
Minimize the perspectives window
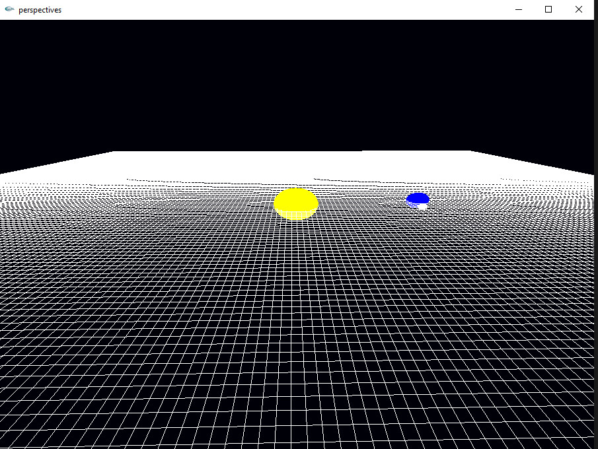[518, 10]
